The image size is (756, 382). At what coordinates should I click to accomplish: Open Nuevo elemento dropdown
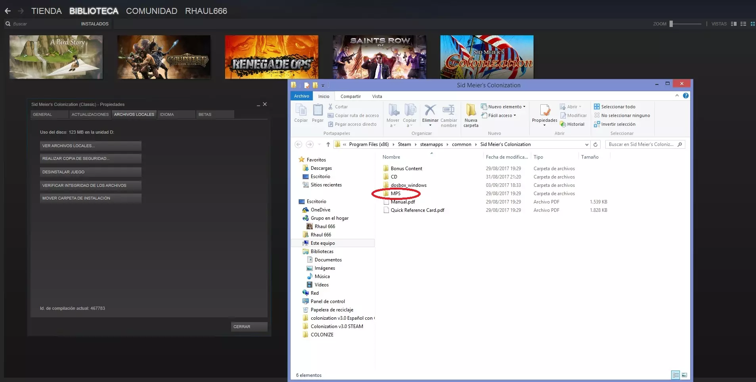coord(503,107)
